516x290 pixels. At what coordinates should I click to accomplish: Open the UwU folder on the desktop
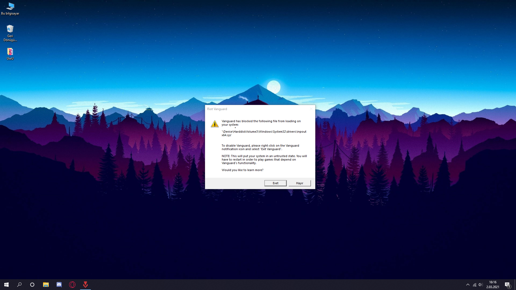[10, 51]
